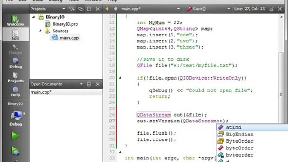Click file.close() on line 30

coord(157,139)
